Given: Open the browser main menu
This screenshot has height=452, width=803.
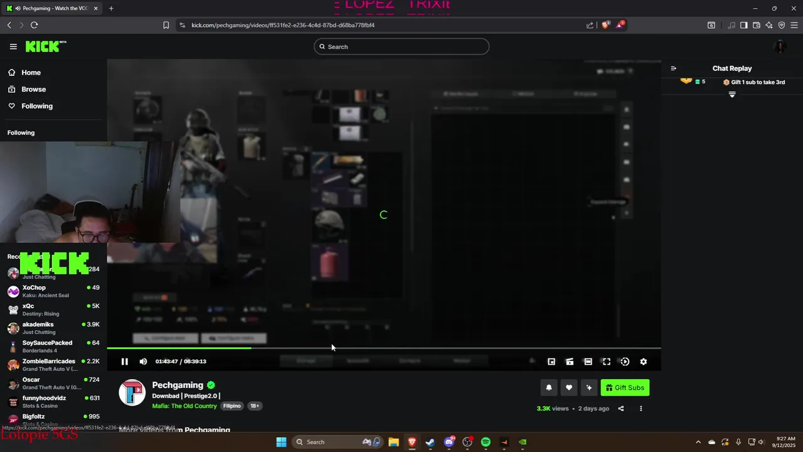Looking at the screenshot, I should tap(794, 25).
